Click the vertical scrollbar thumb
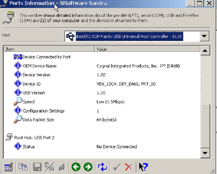 point(205,126)
